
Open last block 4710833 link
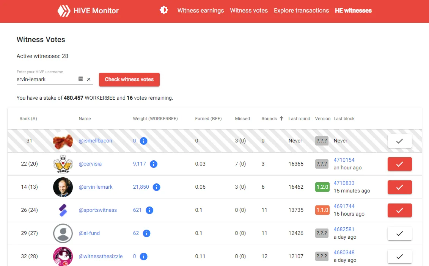(x=344, y=183)
